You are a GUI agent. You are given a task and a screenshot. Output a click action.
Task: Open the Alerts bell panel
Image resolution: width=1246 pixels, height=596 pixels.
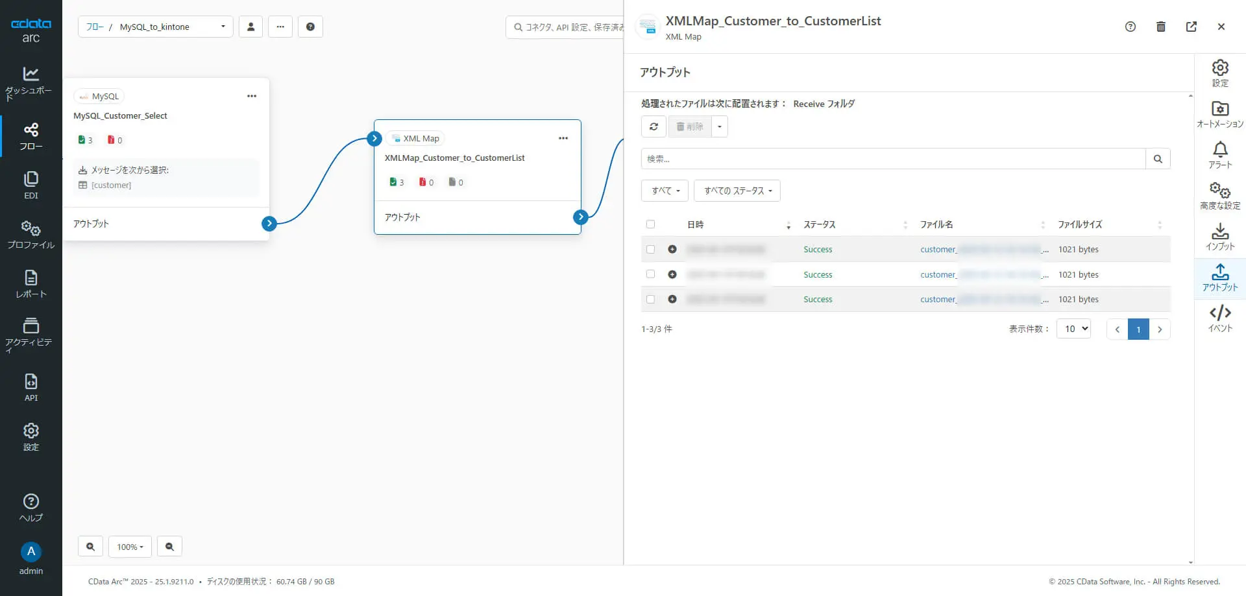1220,155
